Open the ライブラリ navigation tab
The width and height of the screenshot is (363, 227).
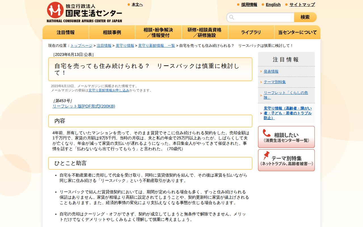click(251, 32)
